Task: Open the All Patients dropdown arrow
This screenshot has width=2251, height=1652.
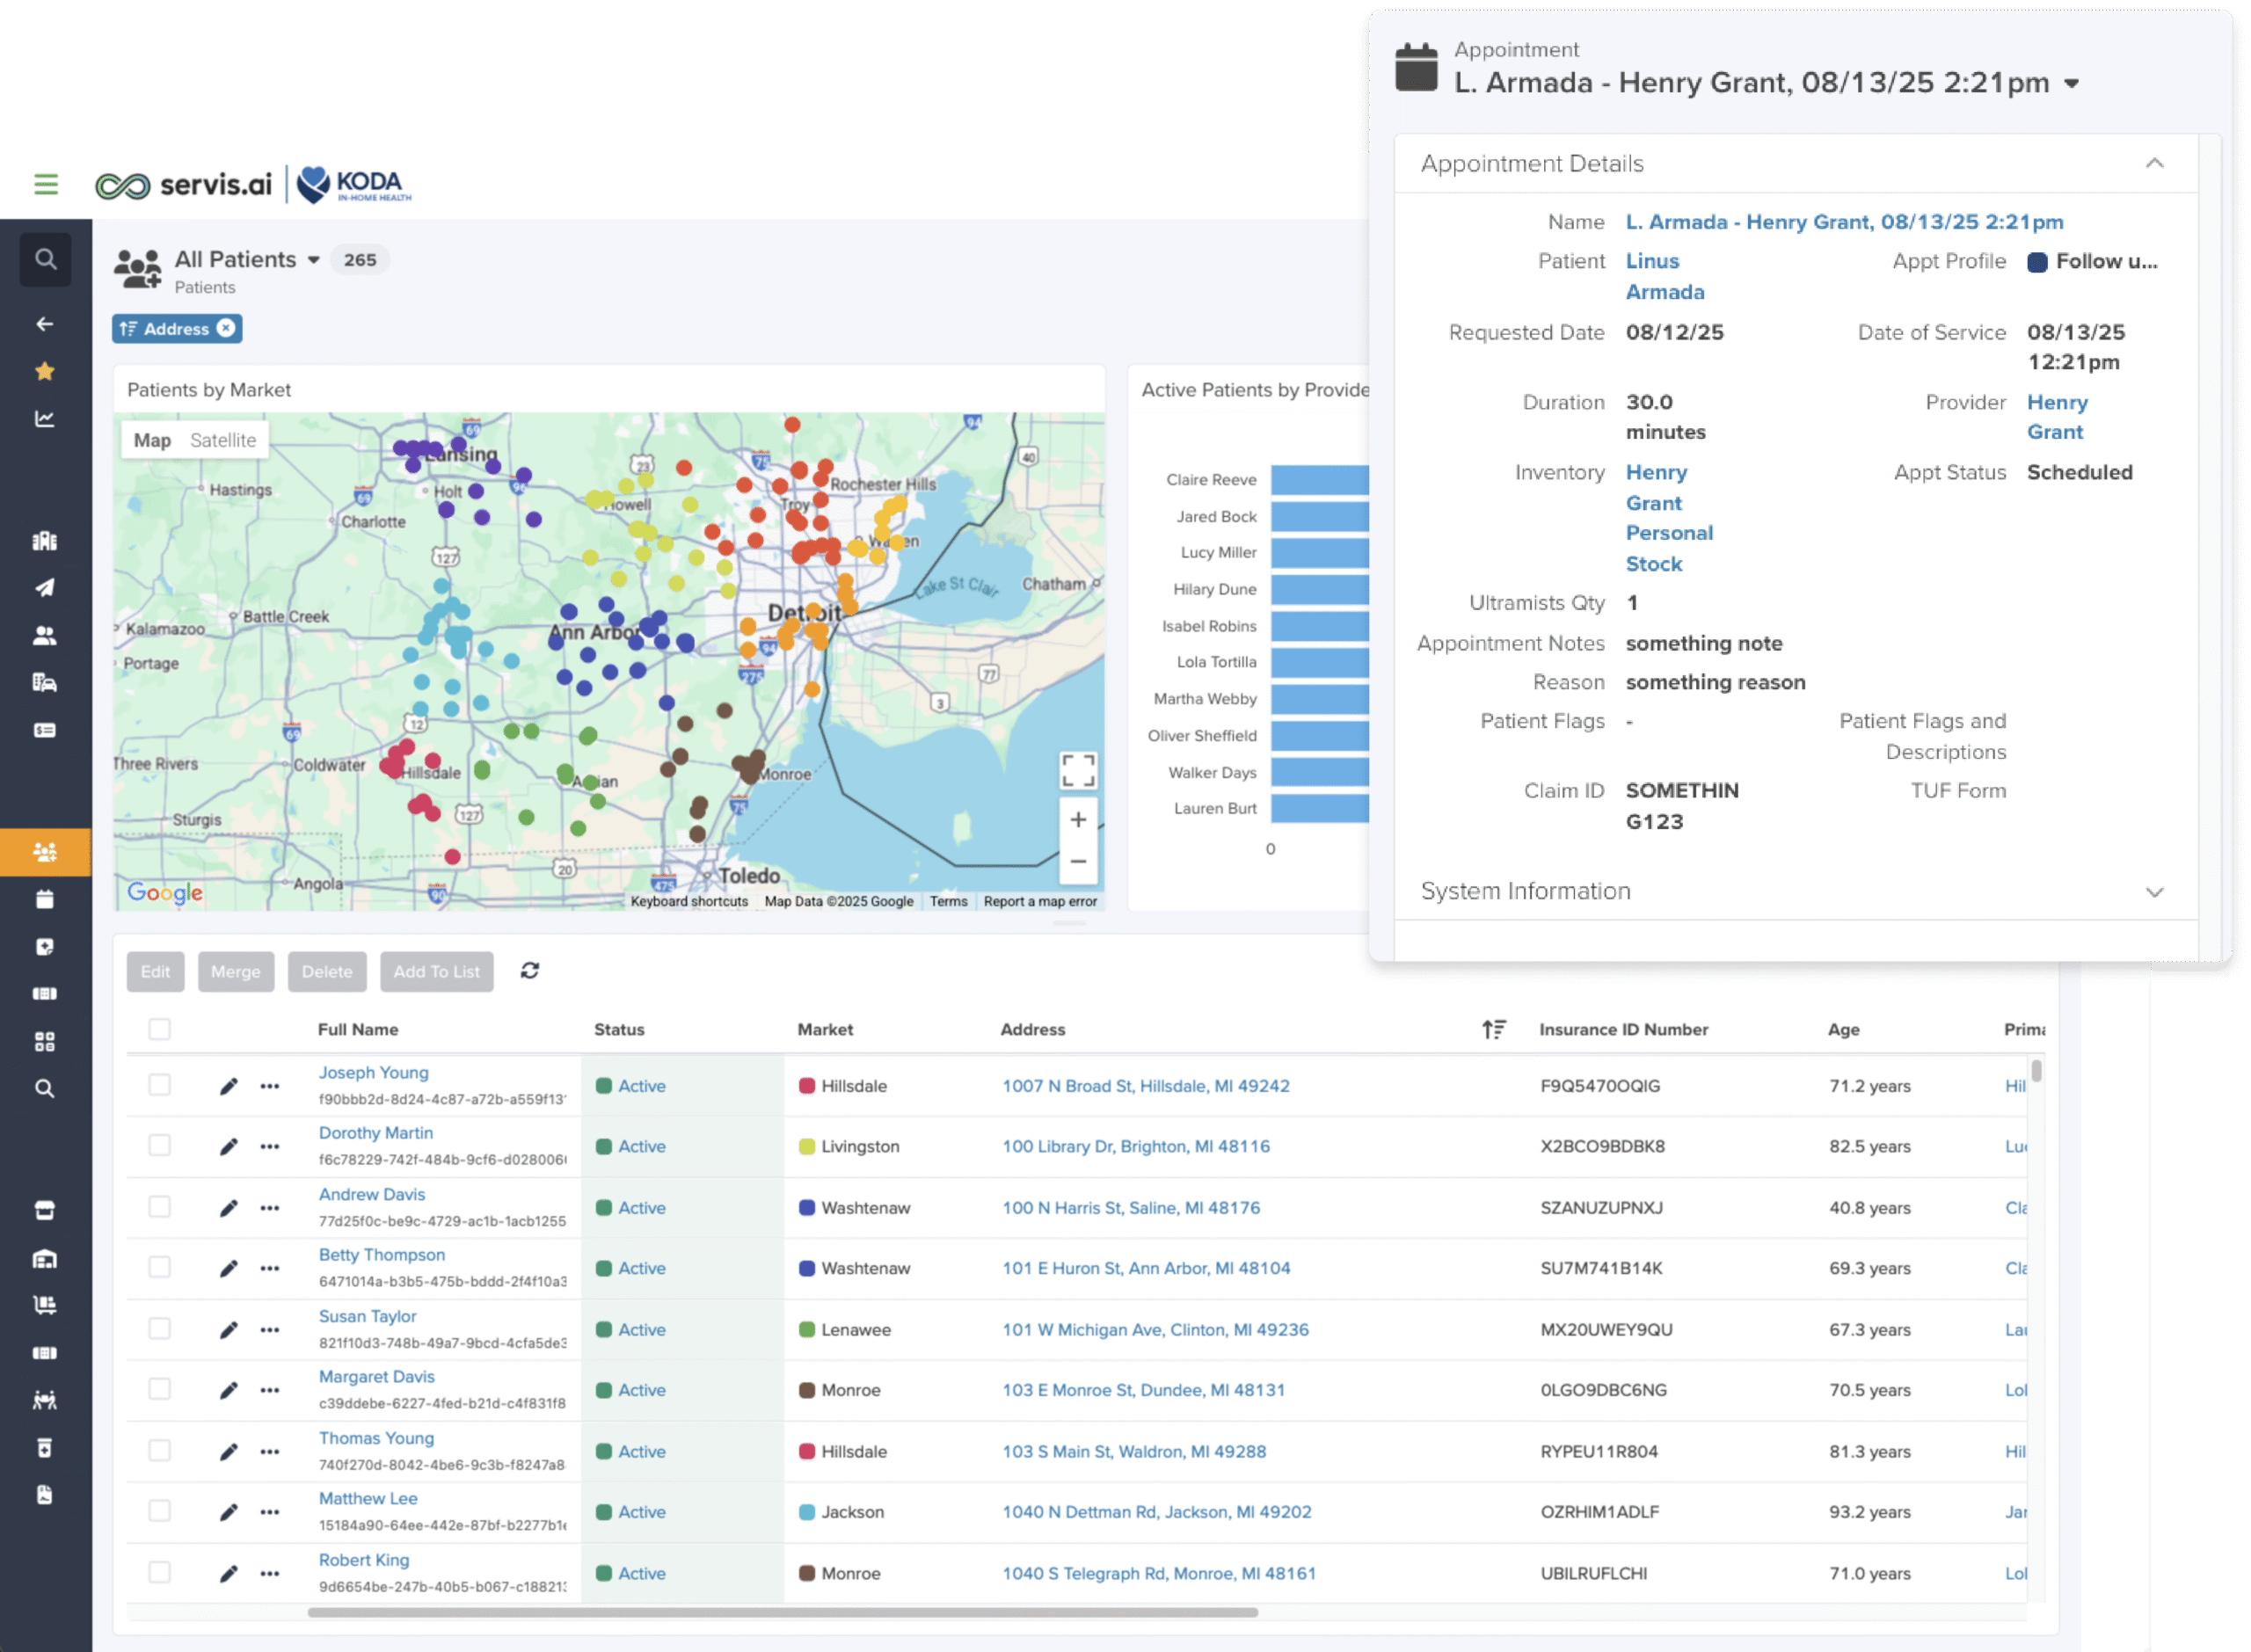Action: [314, 260]
